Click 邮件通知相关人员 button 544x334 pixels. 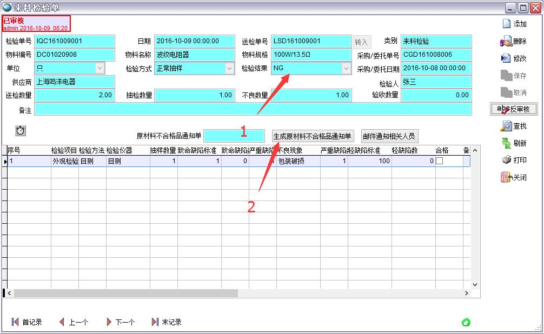(389, 136)
